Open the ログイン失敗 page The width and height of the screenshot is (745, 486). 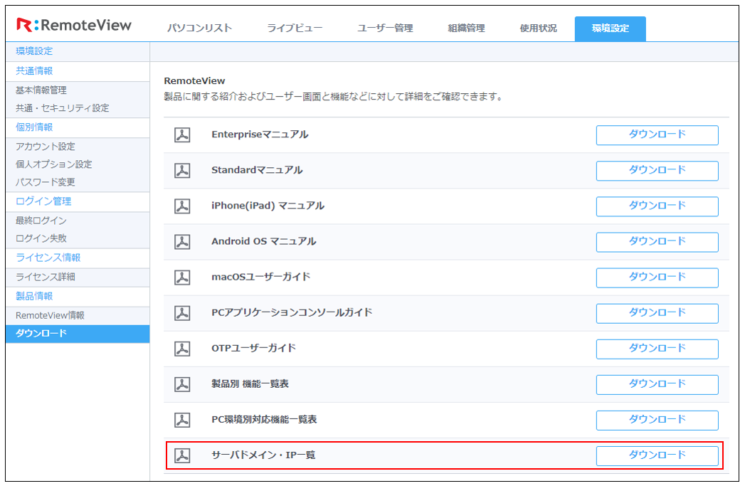41,238
